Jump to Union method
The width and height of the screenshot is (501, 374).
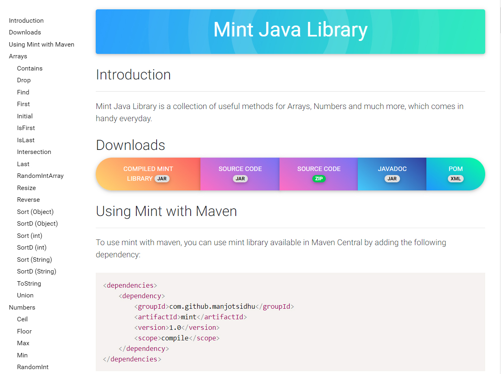click(25, 295)
